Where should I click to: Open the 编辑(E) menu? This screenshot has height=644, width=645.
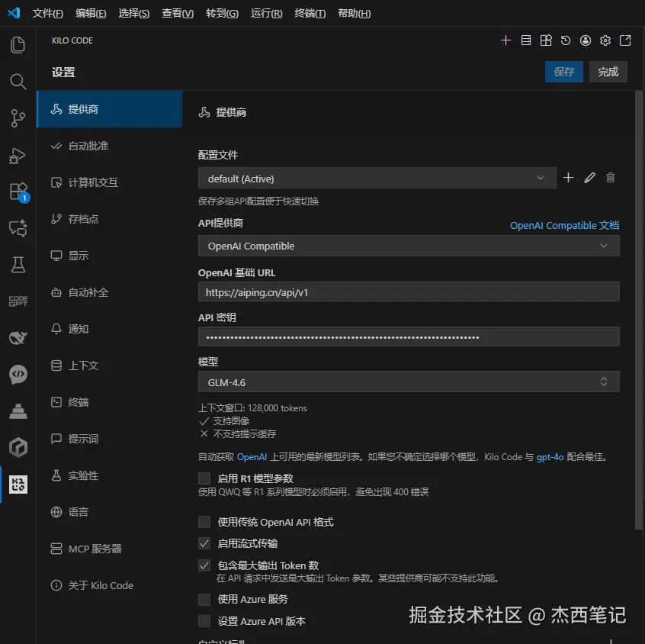click(x=91, y=13)
